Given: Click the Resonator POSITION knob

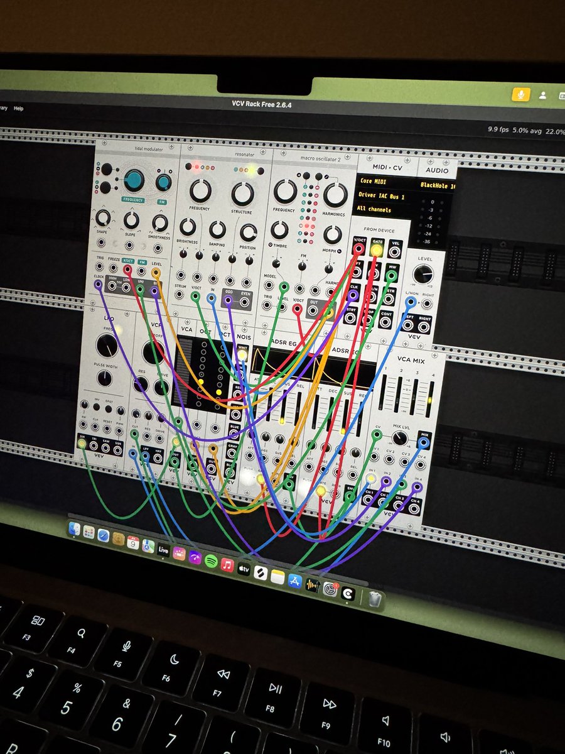Looking at the screenshot, I should pos(248,232).
